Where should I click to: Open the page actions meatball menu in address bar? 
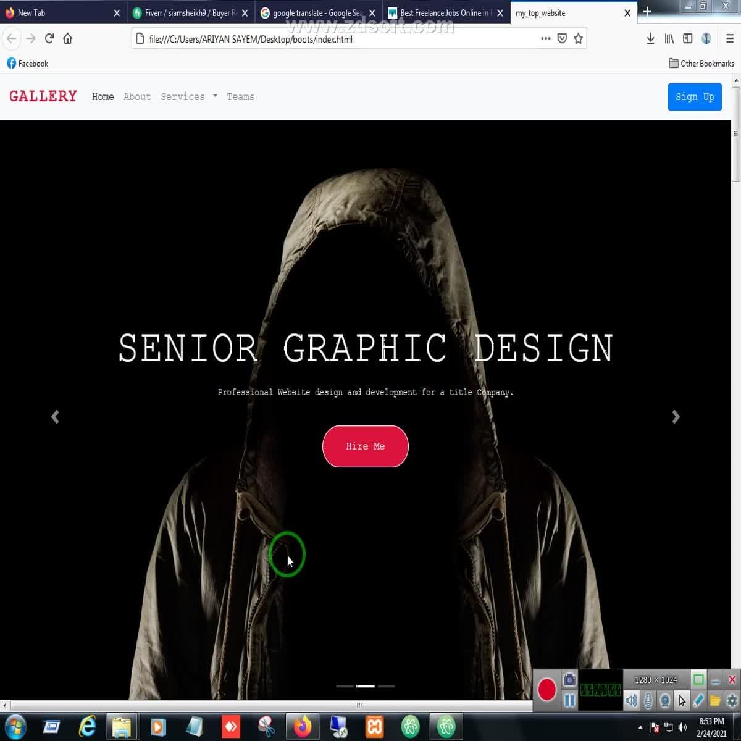pyautogui.click(x=545, y=38)
